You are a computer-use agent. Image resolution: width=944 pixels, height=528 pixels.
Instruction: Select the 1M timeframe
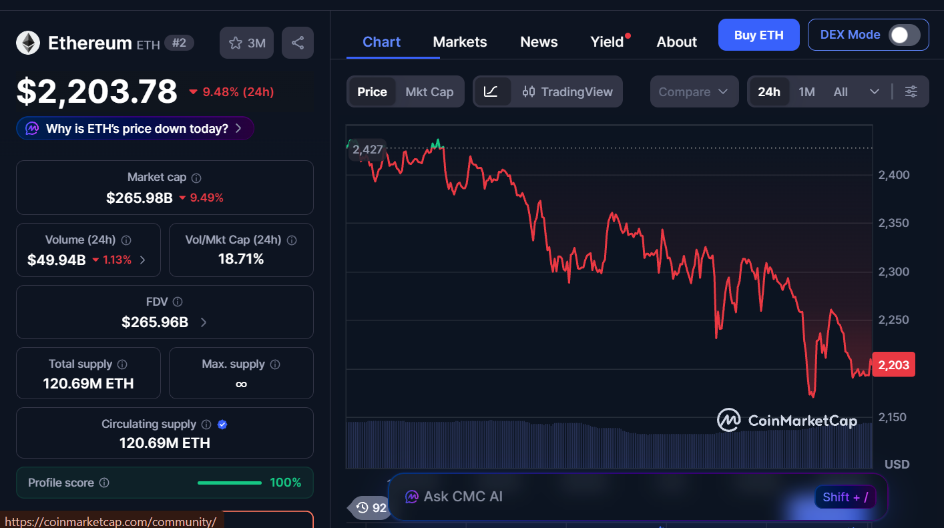pyautogui.click(x=806, y=91)
